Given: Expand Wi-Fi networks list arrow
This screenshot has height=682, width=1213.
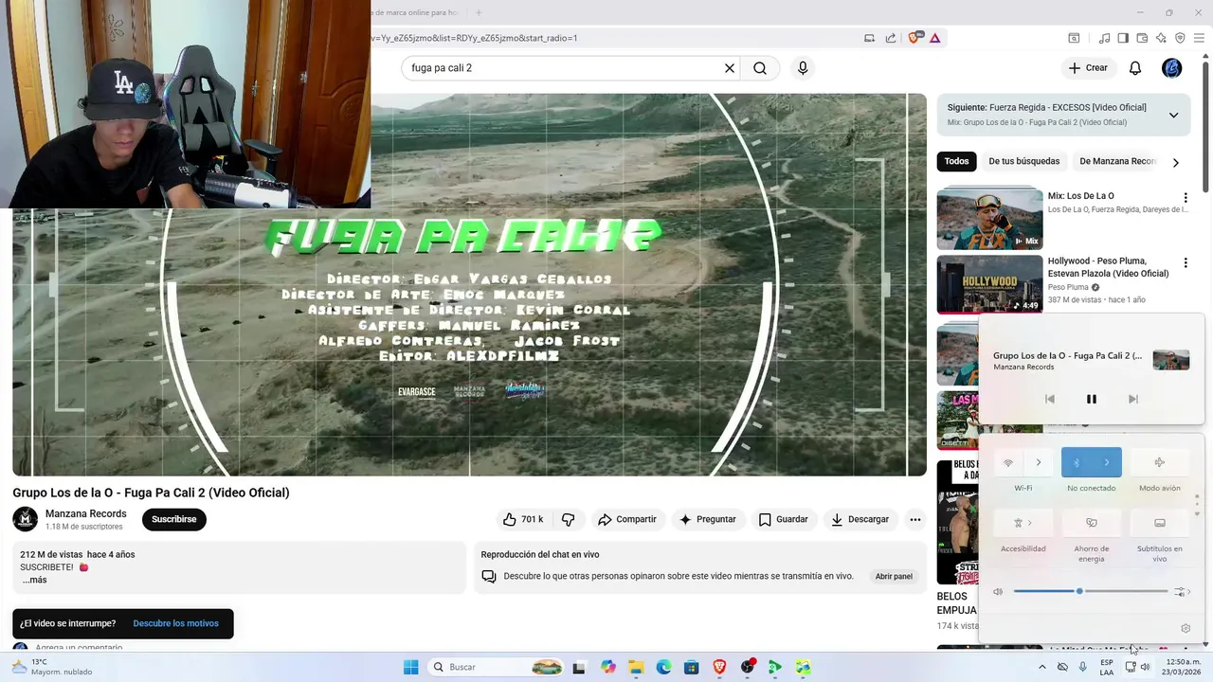Looking at the screenshot, I should coord(1039,462).
